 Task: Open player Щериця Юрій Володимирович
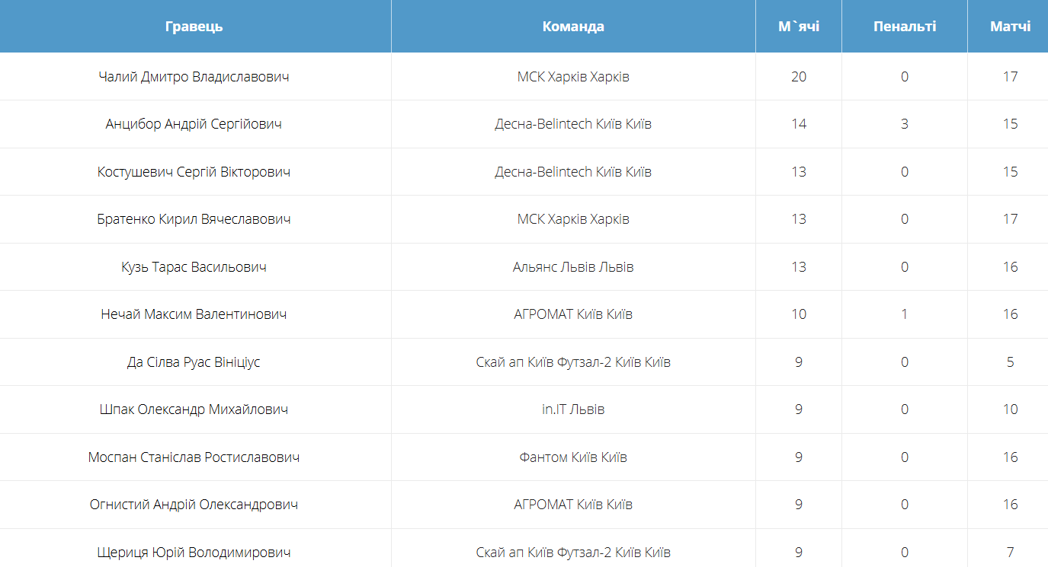coord(194,553)
